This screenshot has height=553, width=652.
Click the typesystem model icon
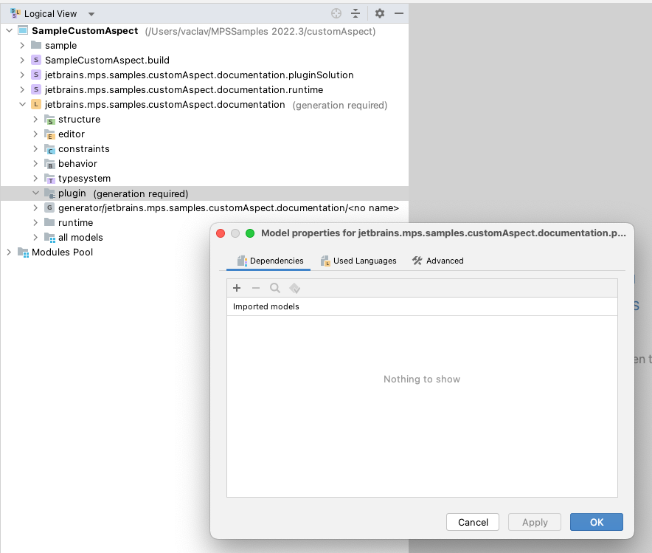[49, 179]
